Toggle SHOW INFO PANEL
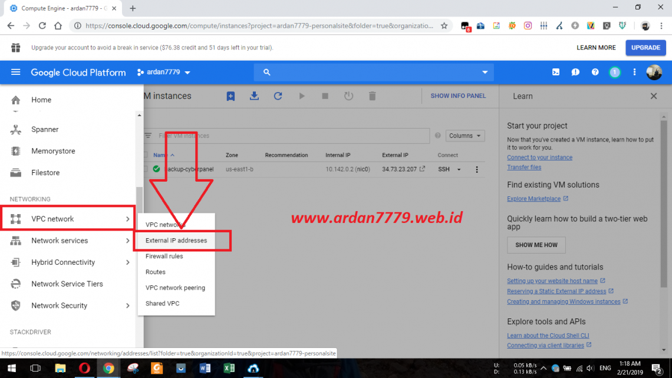Viewport: 672px width, 378px height. [x=459, y=96]
